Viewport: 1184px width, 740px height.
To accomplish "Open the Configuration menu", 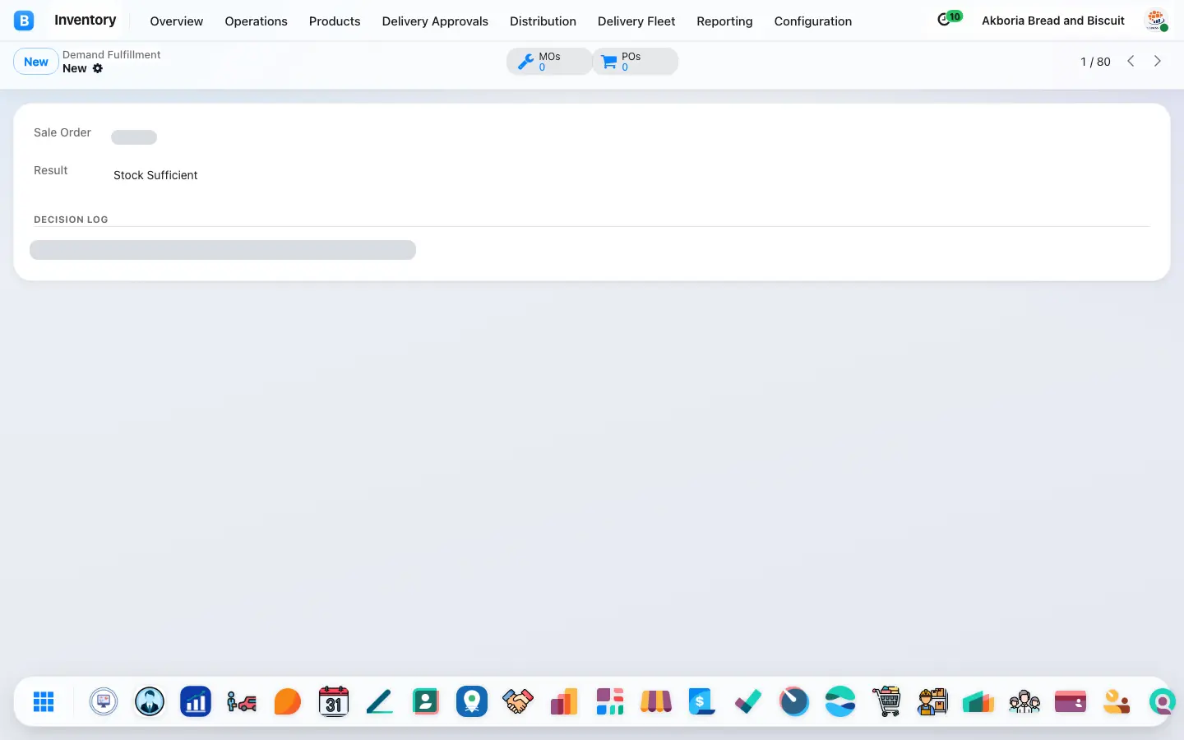I will [x=813, y=21].
